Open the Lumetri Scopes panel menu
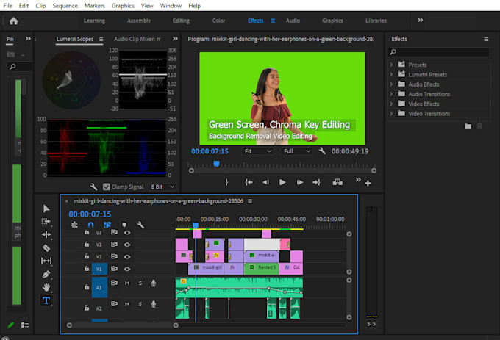The height and width of the screenshot is (340, 500). click(101, 39)
